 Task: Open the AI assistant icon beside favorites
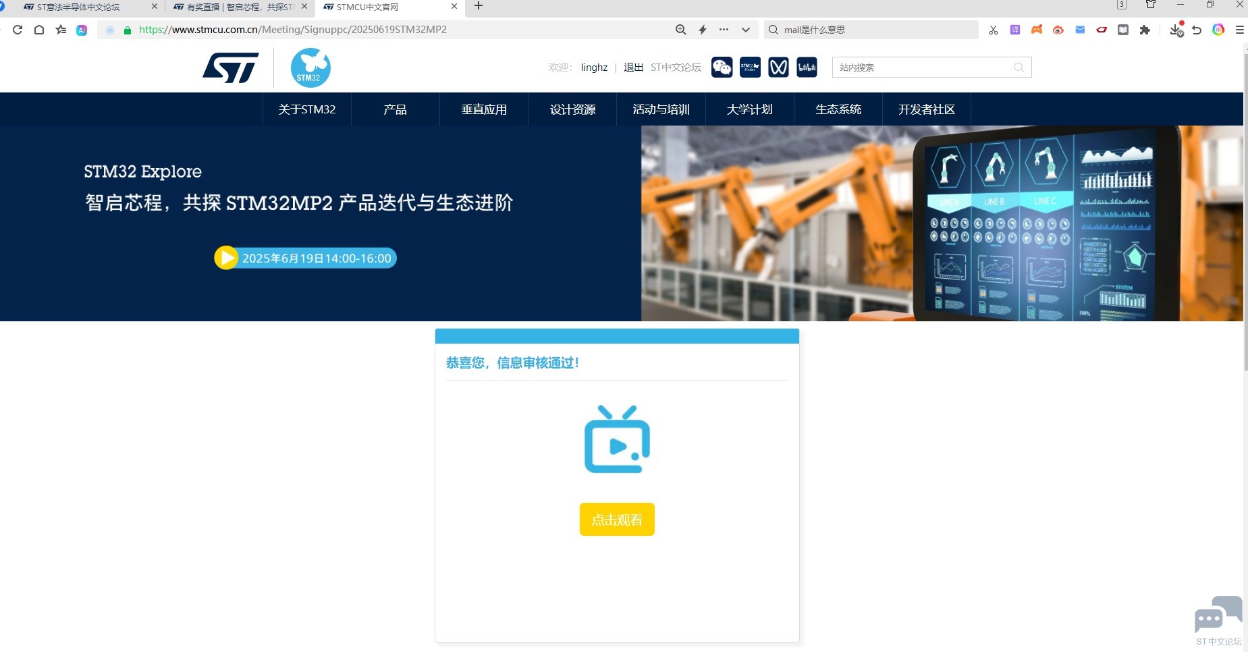[82, 30]
